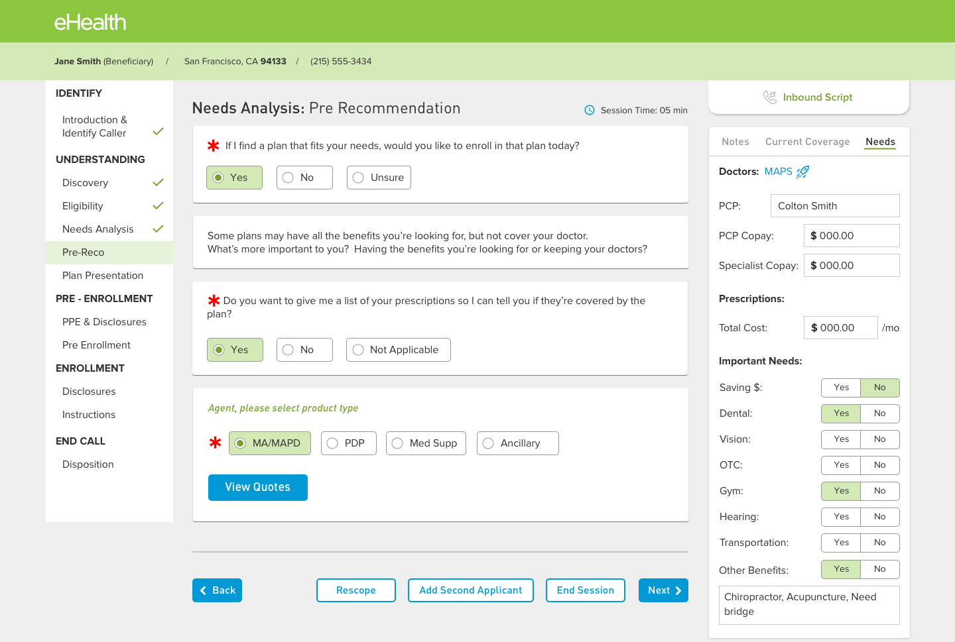The image size is (955, 642).
Task: Choose Not Applicable for prescriptions
Action: (x=399, y=350)
